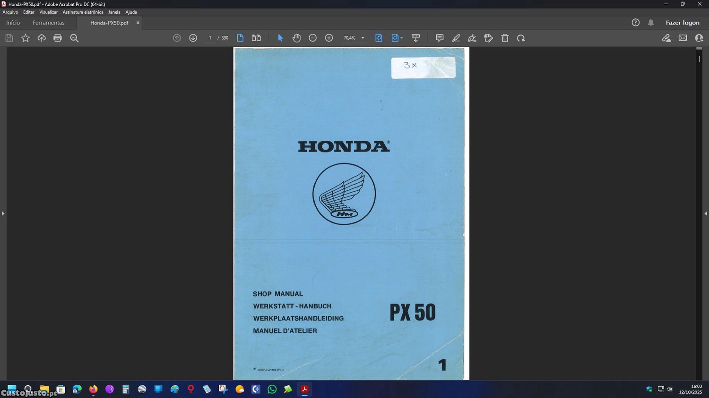Toggle the arrow Selection tool
The image size is (709, 398).
pos(280,38)
